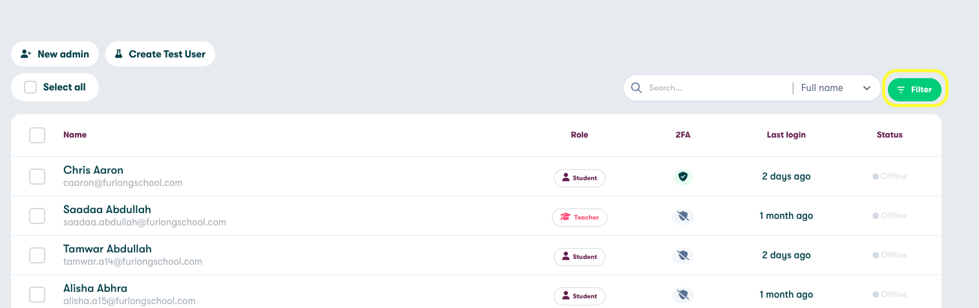Click Alisha Abhra's Student role badge
The height and width of the screenshot is (308, 979).
click(x=580, y=296)
